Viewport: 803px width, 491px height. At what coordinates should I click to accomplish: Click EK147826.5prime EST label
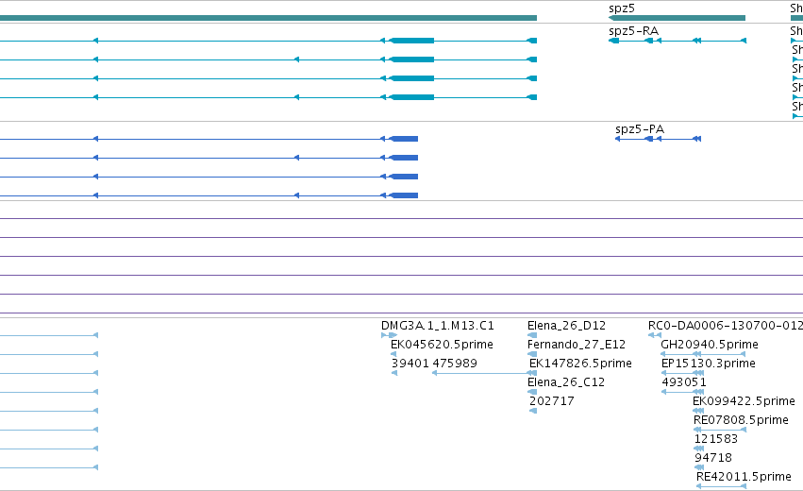tap(580, 364)
